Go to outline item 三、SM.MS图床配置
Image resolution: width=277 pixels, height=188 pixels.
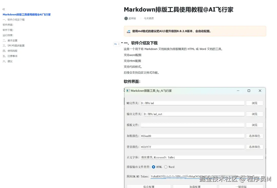click(14, 46)
